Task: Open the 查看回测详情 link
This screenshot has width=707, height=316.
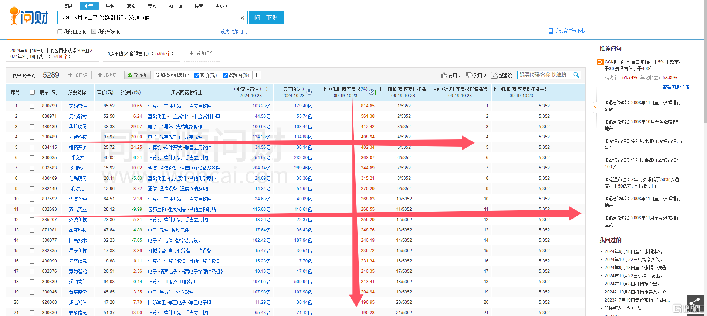Action: [x=676, y=87]
